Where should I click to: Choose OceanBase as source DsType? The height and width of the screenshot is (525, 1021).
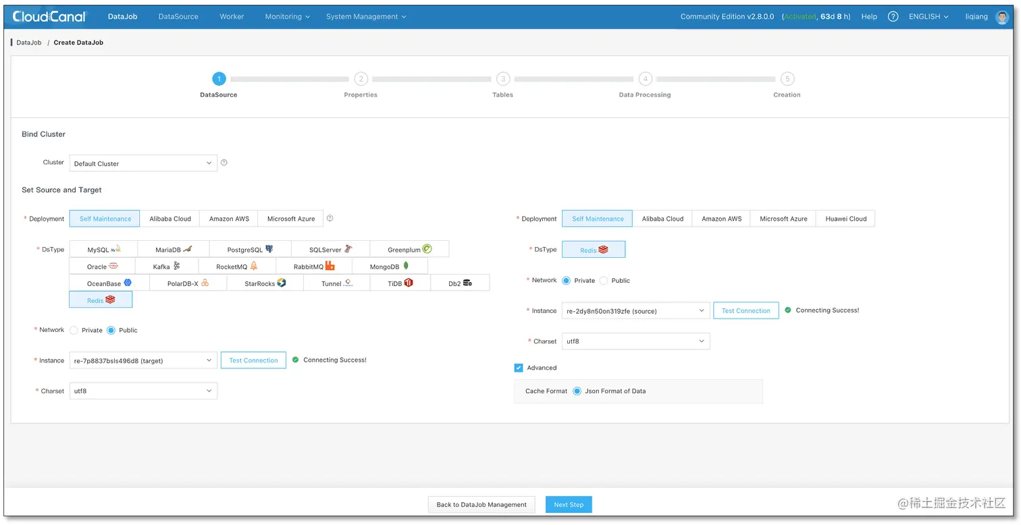click(x=109, y=283)
